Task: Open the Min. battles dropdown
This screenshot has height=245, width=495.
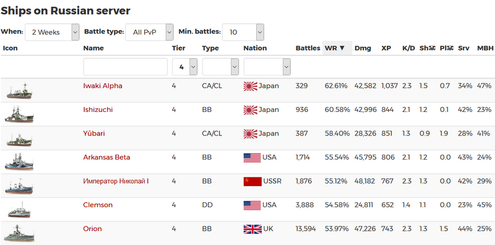Action: pos(243,32)
